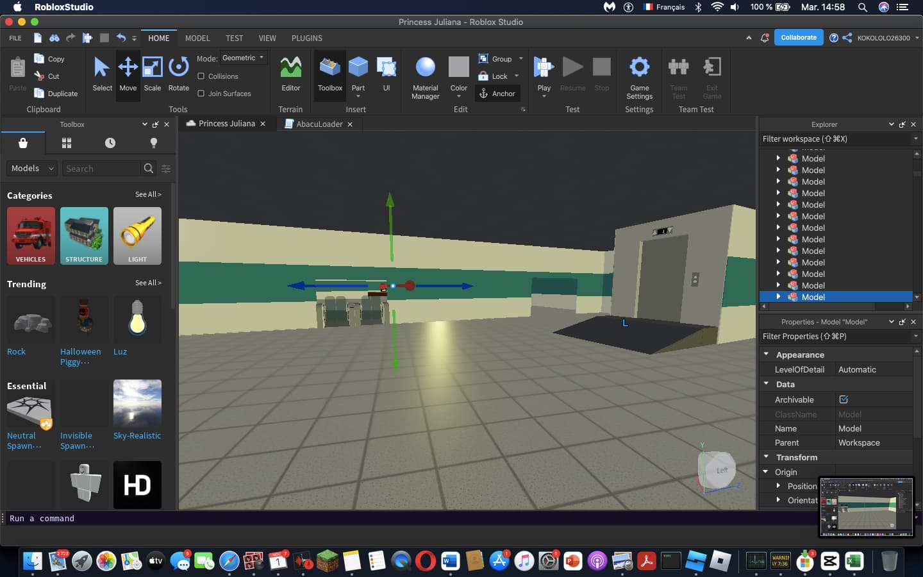Toggle the Toolbox panel button
The height and width of the screenshot is (577, 923).
[330, 74]
